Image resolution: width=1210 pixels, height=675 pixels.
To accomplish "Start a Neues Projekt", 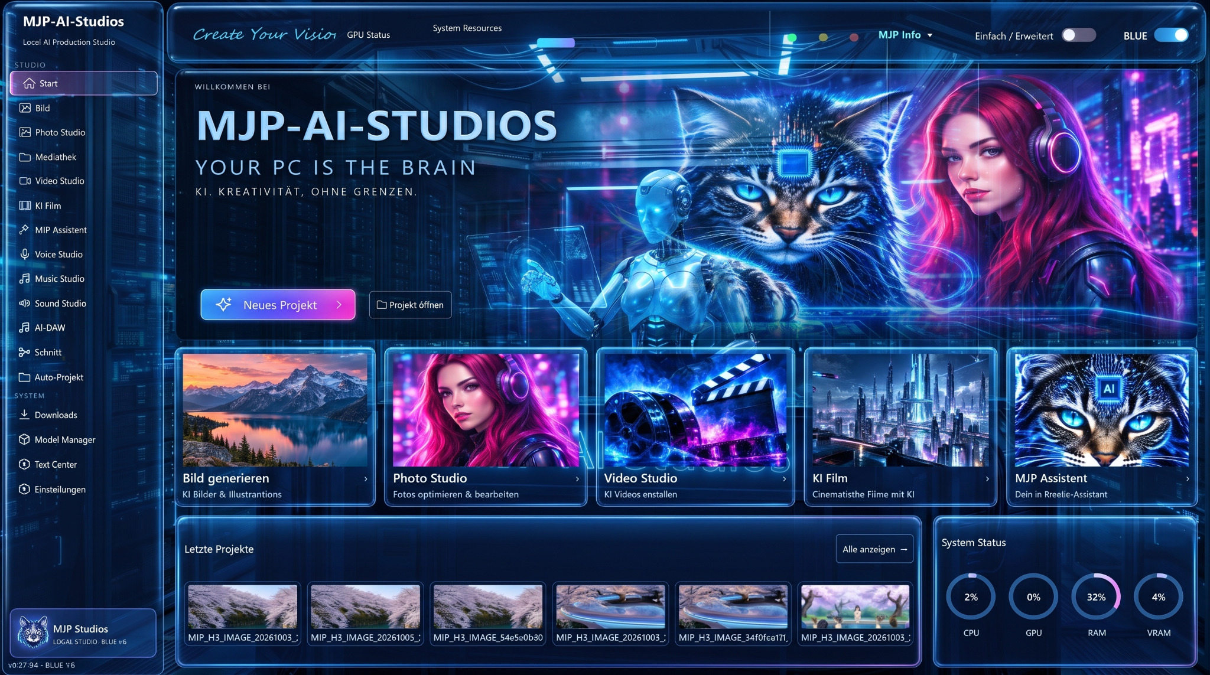I will [x=278, y=305].
